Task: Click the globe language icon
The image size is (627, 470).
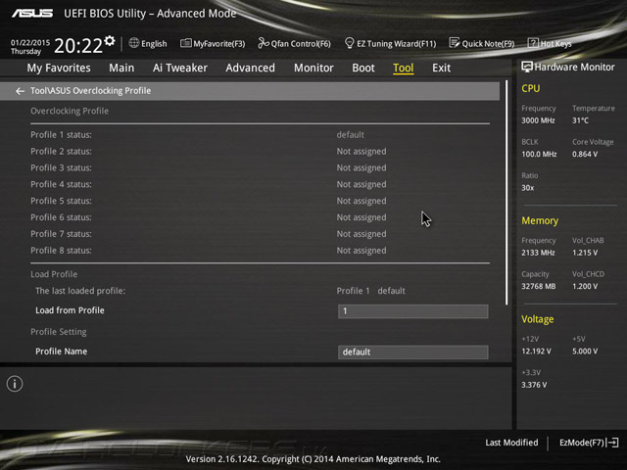Action: [x=134, y=43]
